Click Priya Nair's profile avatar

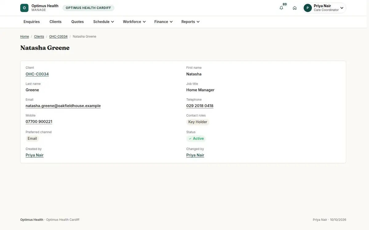[x=307, y=8]
